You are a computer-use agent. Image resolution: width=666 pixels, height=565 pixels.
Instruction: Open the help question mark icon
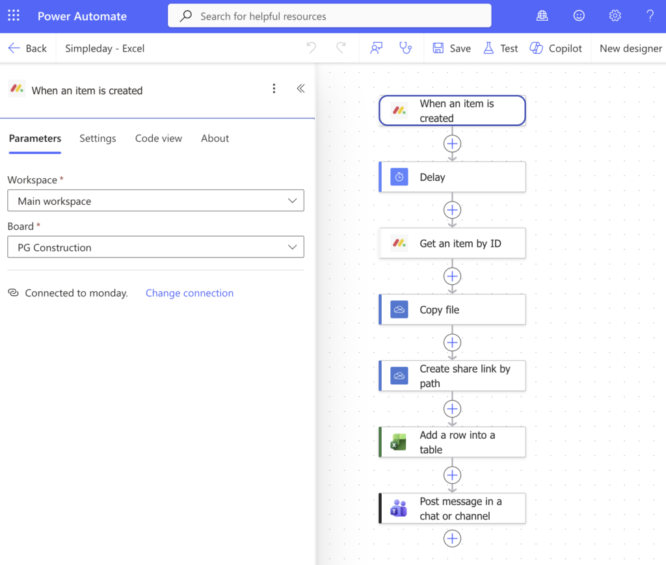650,16
